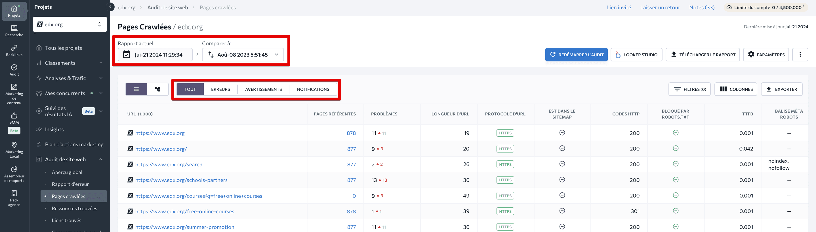Open the compare date dropdown Aoû-08 2023
The width and height of the screenshot is (816, 232).
tap(243, 54)
